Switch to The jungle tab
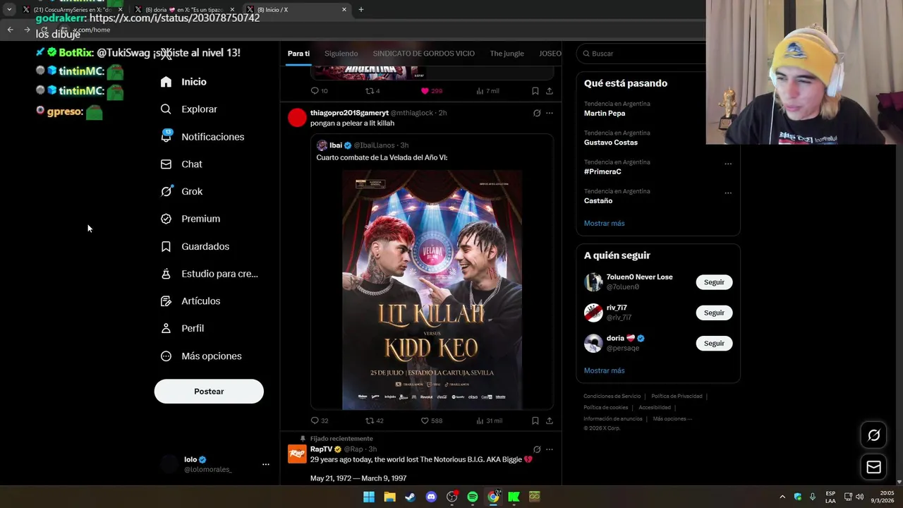Viewport: 903px width, 508px height. pyautogui.click(x=507, y=54)
